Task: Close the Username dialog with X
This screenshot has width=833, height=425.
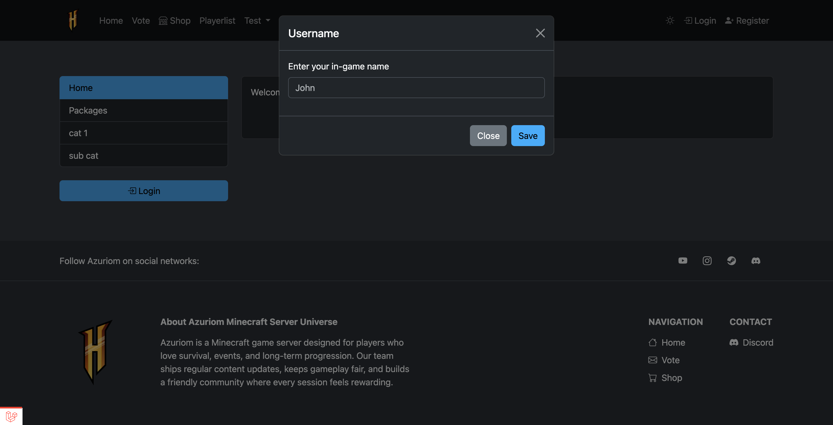Action: click(x=540, y=33)
